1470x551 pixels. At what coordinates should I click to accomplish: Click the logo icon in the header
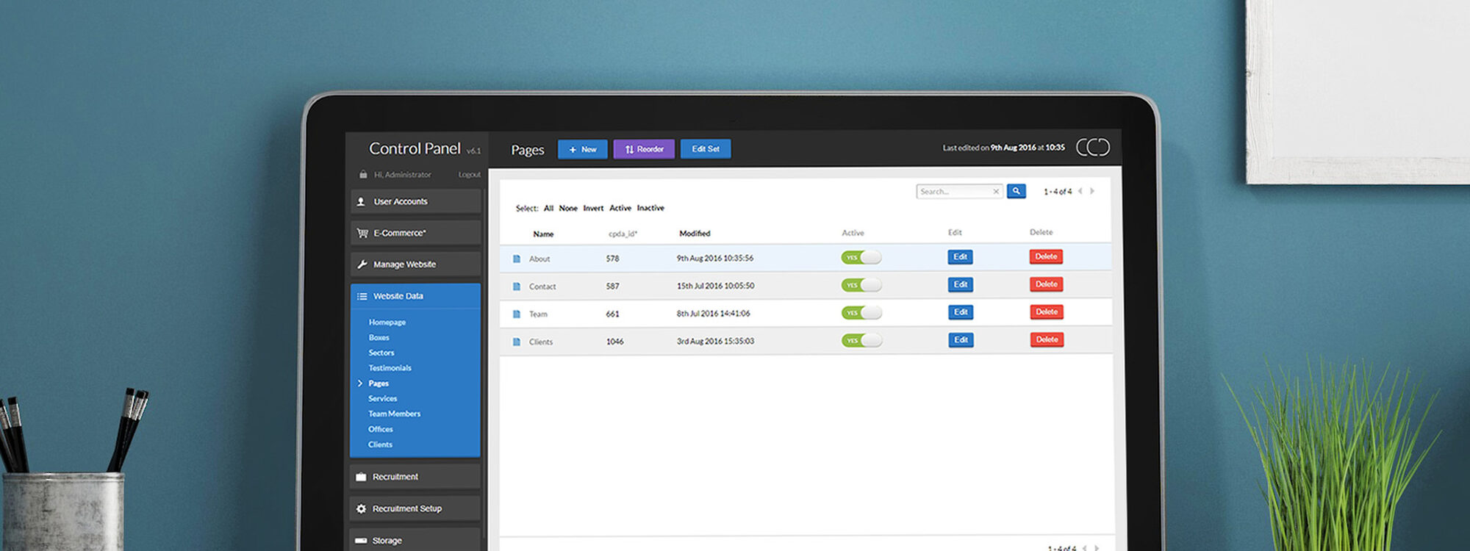[x=1093, y=148]
